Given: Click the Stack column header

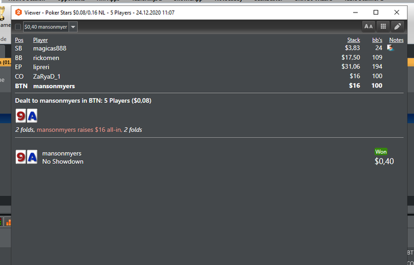Looking at the screenshot, I should (x=354, y=40).
